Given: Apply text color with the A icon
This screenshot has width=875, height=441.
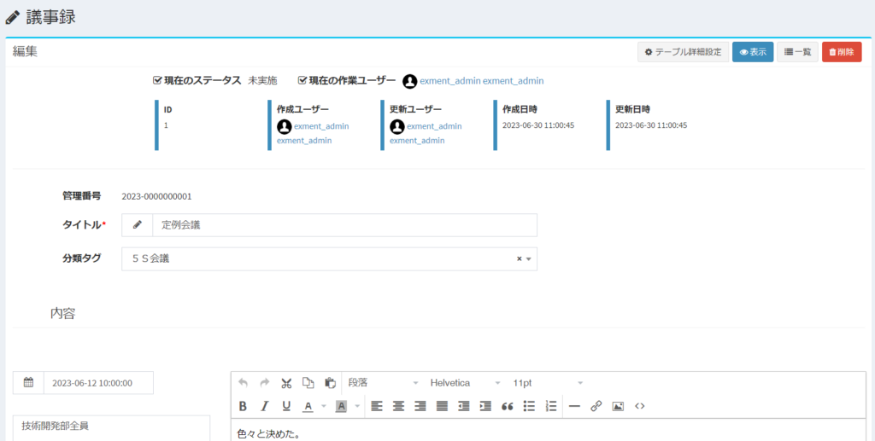Looking at the screenshot, I should tap(308, 407).
